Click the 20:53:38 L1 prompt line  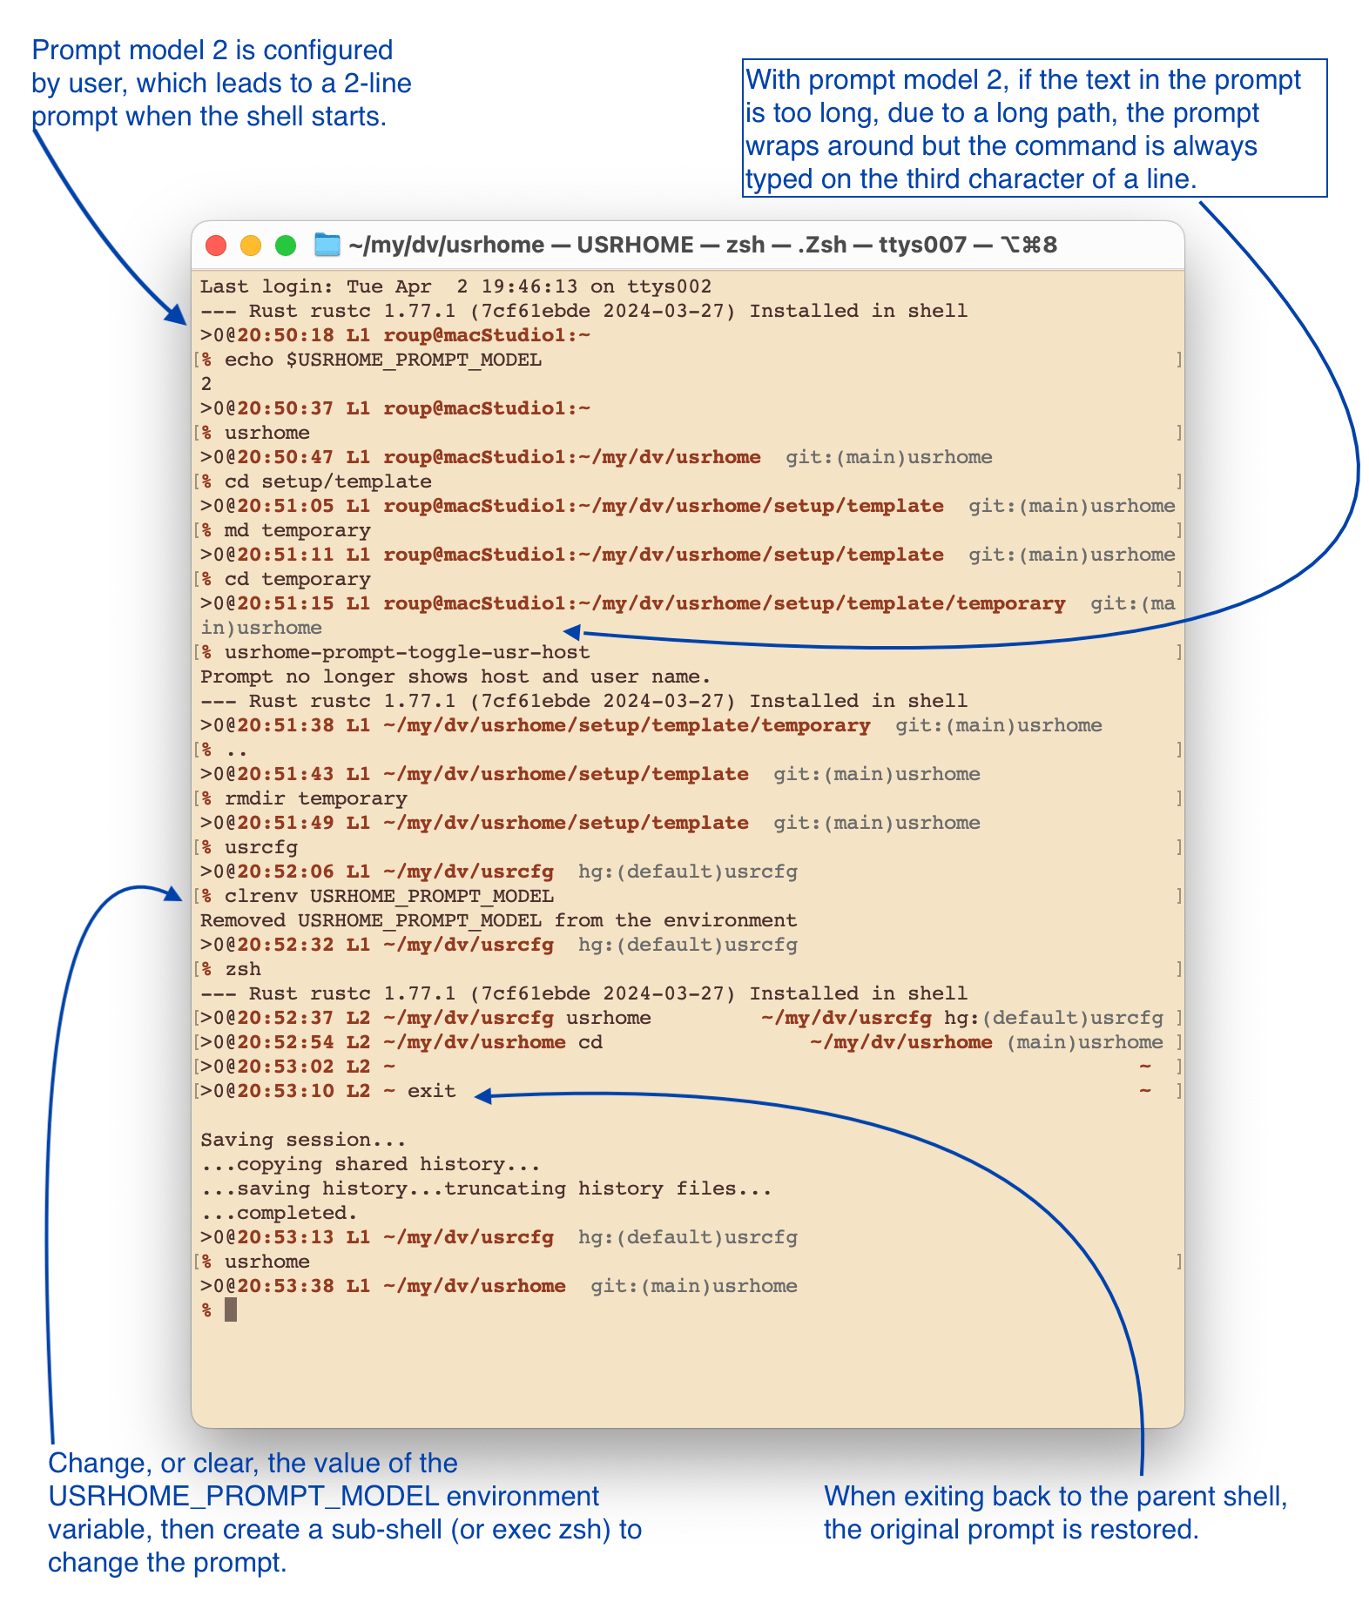[x=498, y=1286]
